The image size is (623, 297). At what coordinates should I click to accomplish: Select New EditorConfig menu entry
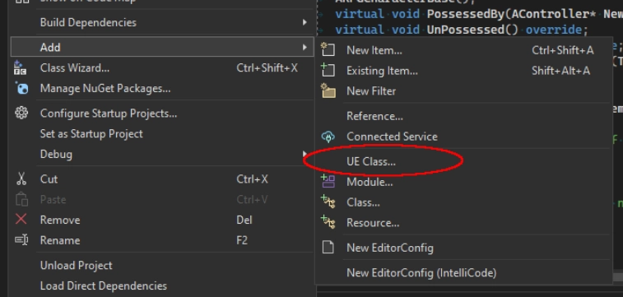(463, 248)
